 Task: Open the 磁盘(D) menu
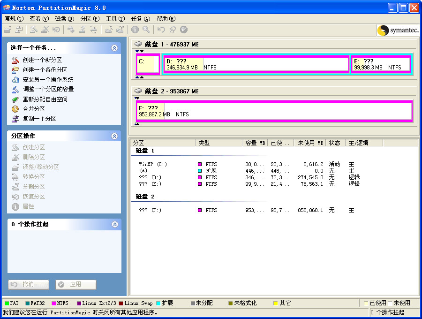[65, 19]
